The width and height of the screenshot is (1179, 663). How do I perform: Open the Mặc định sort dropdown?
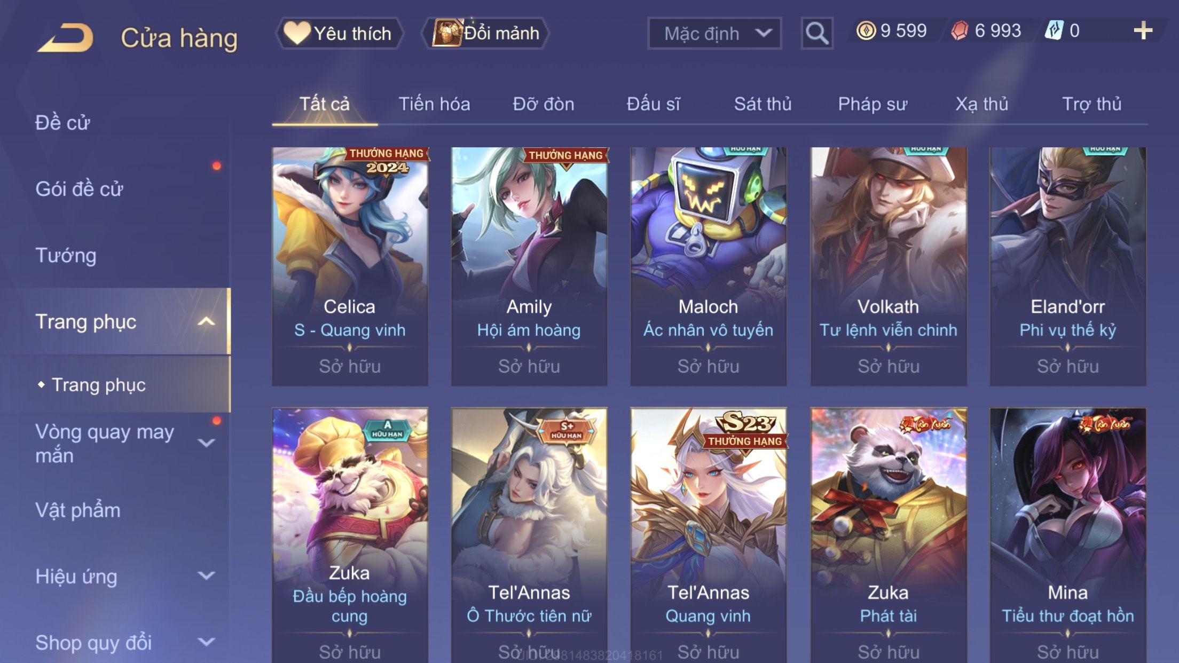point(714,33)
